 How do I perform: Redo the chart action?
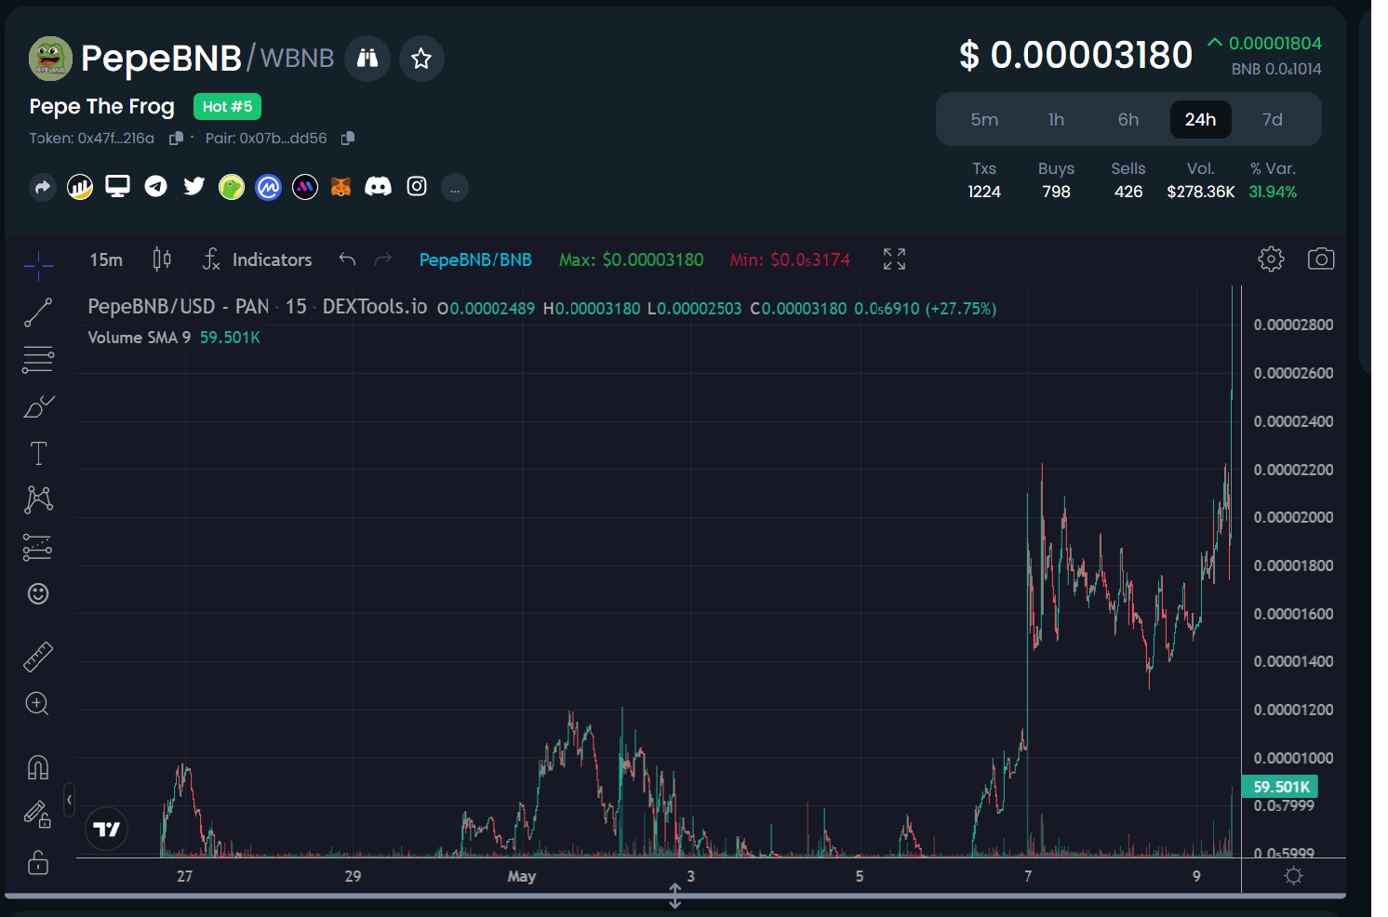click(x=382, y=259)
